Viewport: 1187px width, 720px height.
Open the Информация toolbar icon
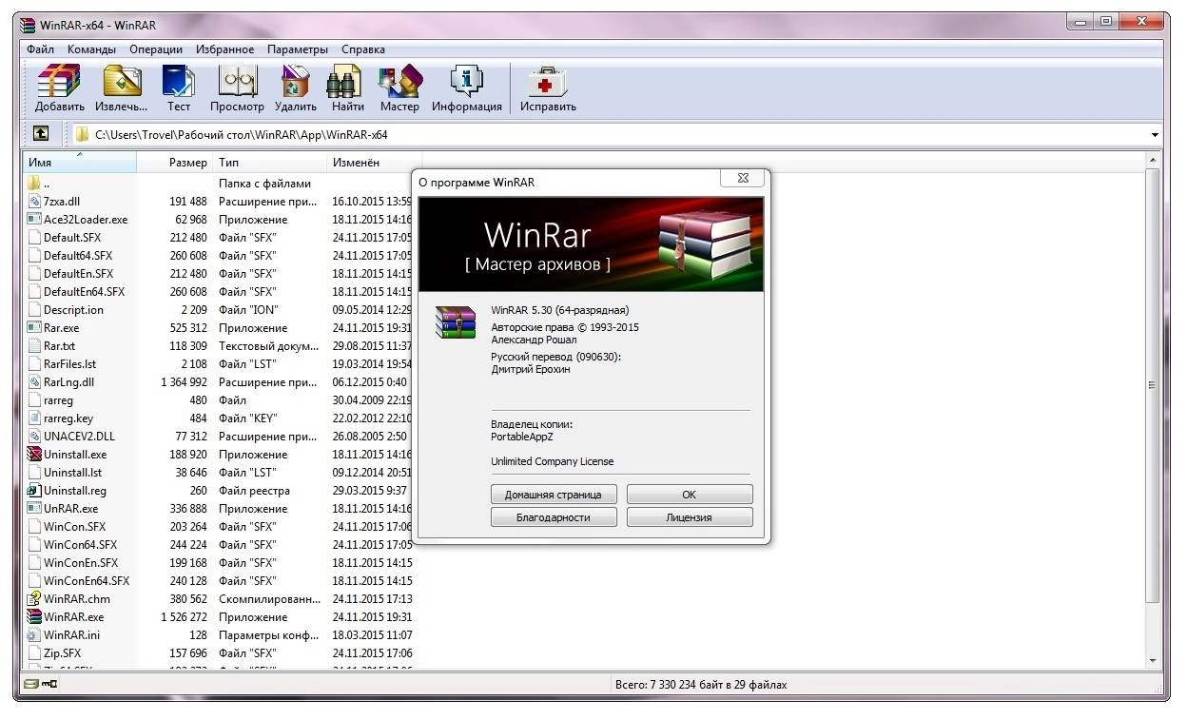click(466, 81)
